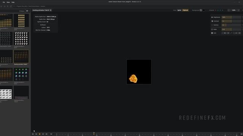Go back in folder navigation
This screenshot has width=243, height=136.
click(x=2, y=6)
